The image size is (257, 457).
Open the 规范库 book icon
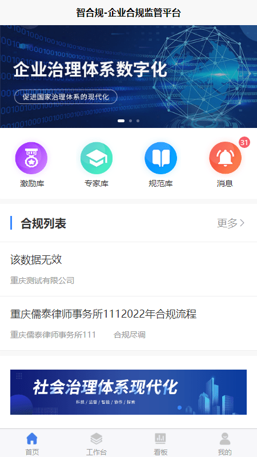tap(161, 158)
